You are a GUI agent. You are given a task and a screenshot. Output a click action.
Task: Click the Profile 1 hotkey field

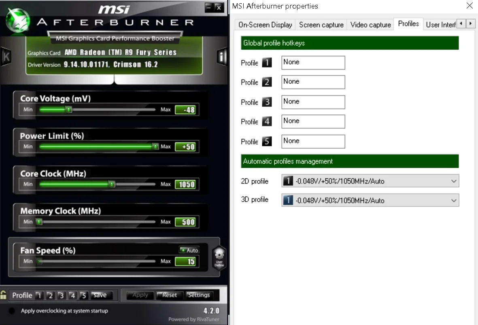313,62
